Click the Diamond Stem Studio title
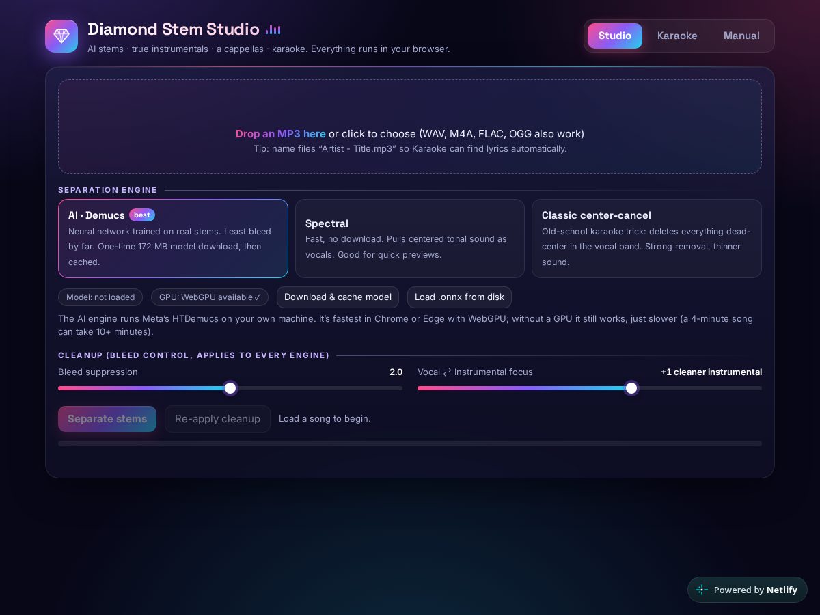The width and height of the screenshot is (820, 615). pyautogui.click(x=174, y=29)
